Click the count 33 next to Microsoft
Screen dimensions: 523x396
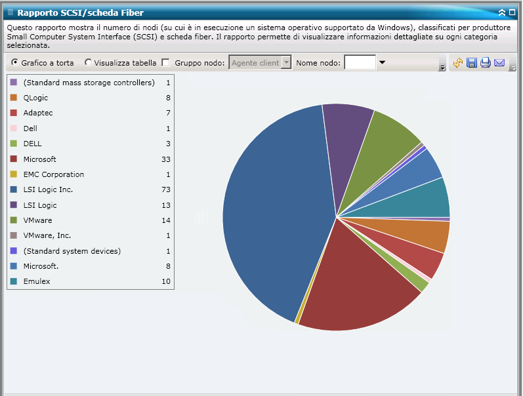click(x=166, y=159)
